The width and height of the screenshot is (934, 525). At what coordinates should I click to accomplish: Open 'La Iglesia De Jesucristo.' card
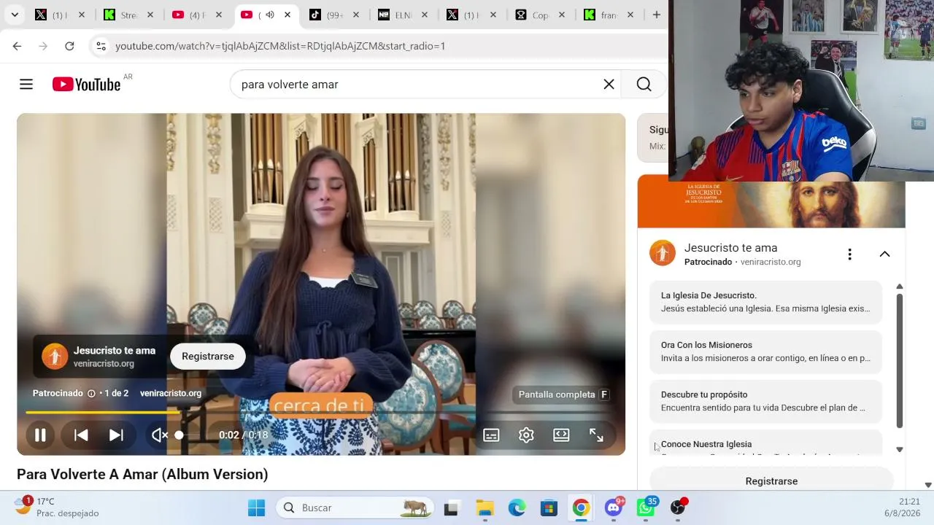(765, 302)
